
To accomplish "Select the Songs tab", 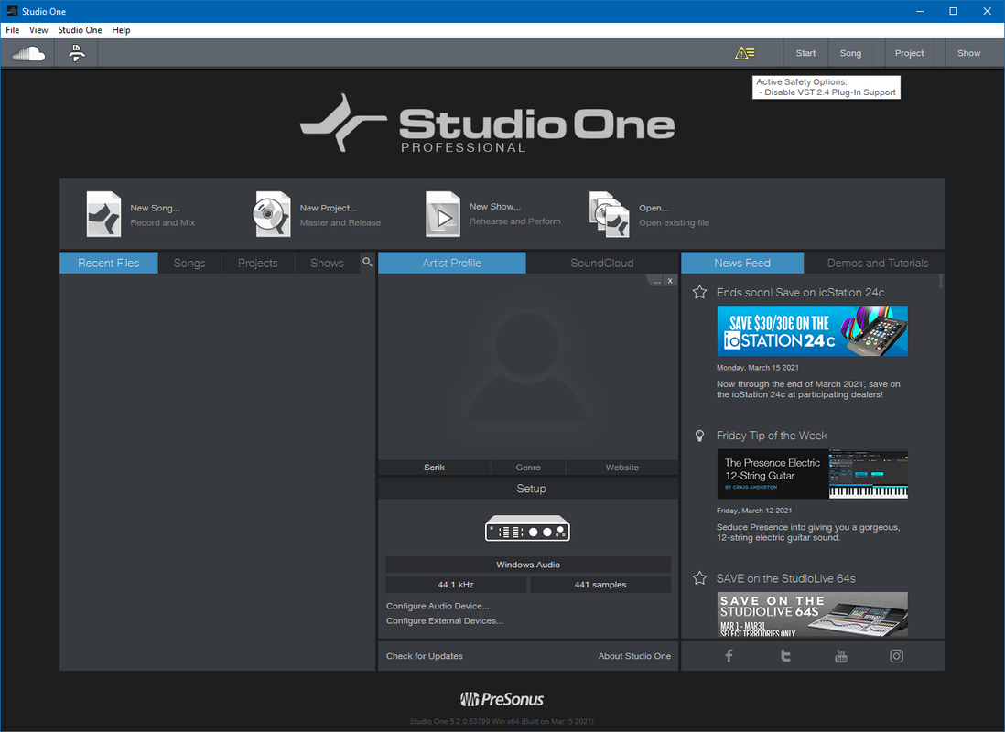I will click(189, 263).
